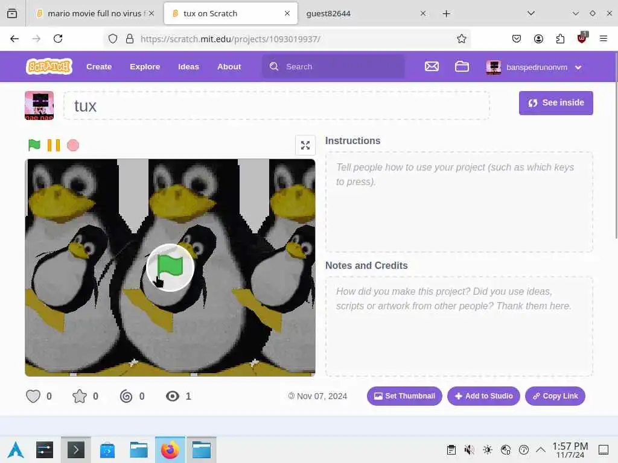Open the Scratch logo home link
This screenshot has height=463, width=618.
pyautogui.click(x=49, y=66)
